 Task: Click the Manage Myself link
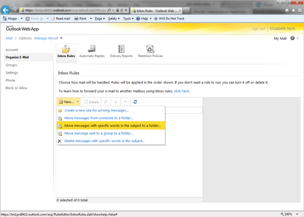[x=46, y=38]
